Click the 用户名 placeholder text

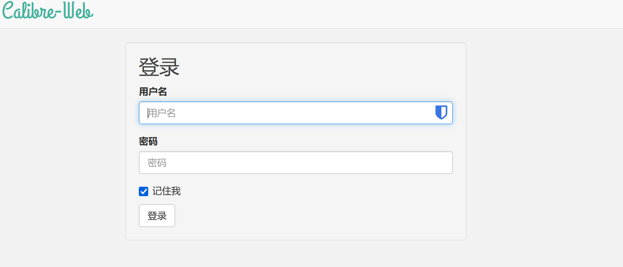tap(162, 113)
